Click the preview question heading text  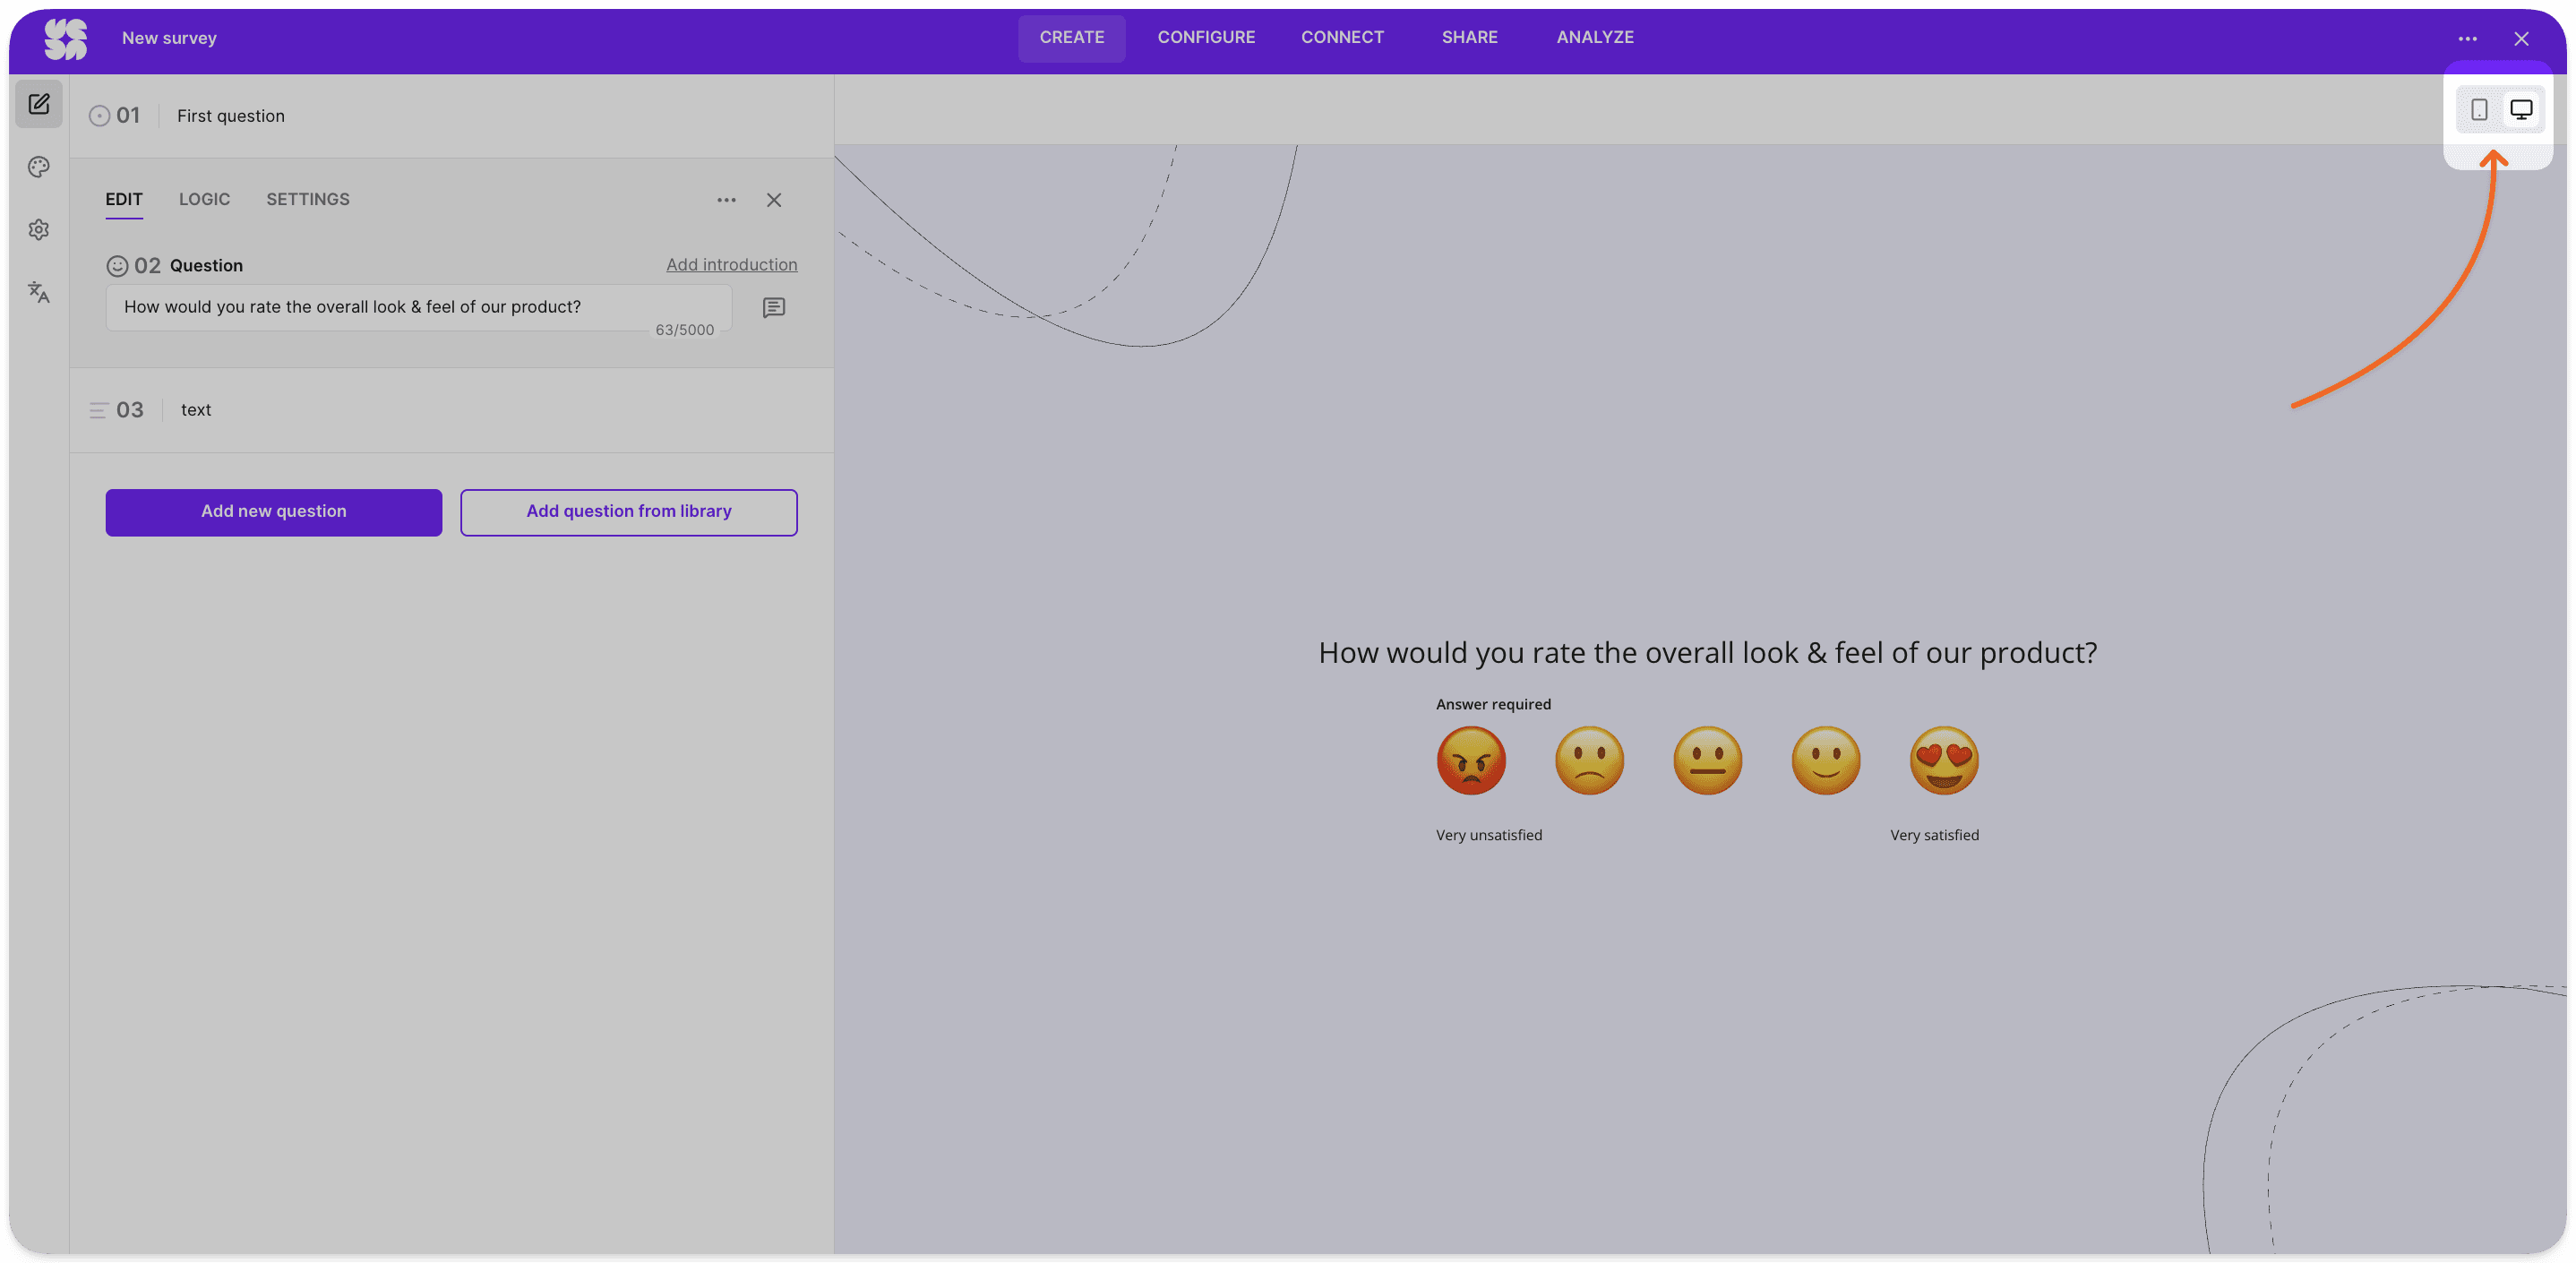tap(1707, 653)
